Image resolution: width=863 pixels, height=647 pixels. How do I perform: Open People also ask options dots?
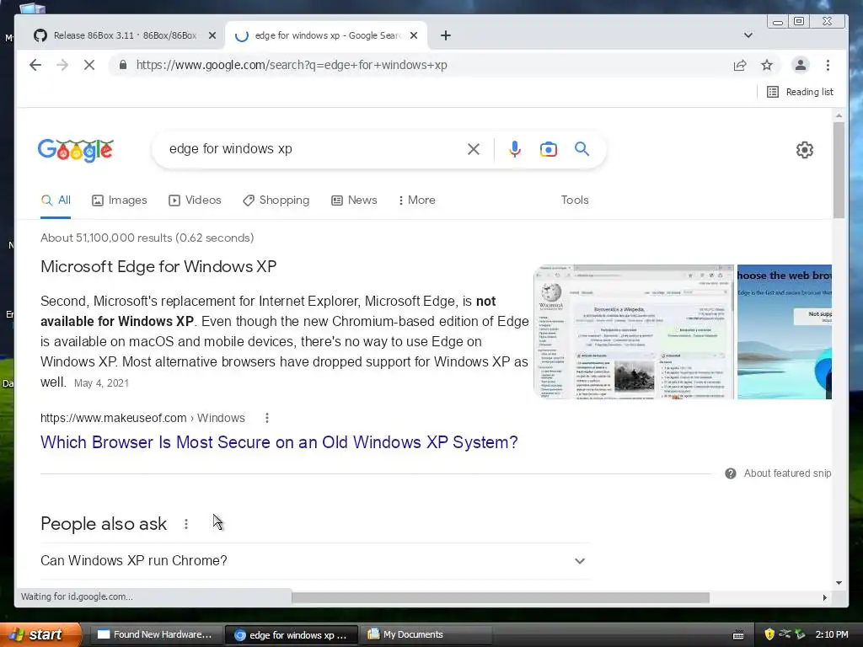186,524
